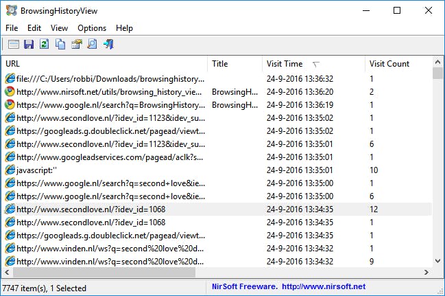Click the 'NirSoft Freeware.' status bar text

pyautogui.click(x=245, y=286)
